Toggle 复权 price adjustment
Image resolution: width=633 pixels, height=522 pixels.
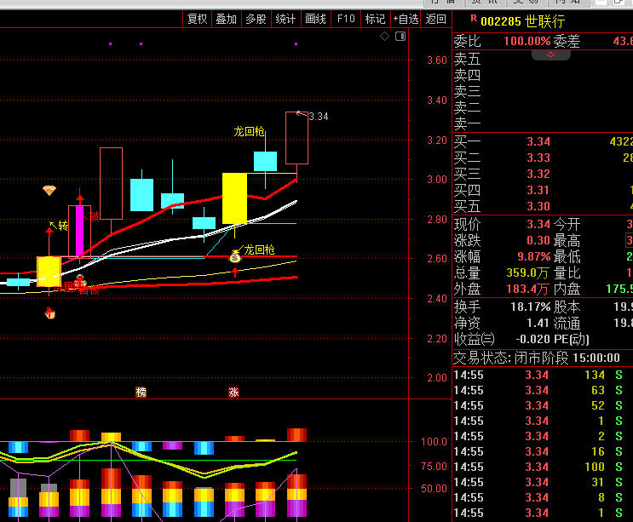click(x=197, y=19)
